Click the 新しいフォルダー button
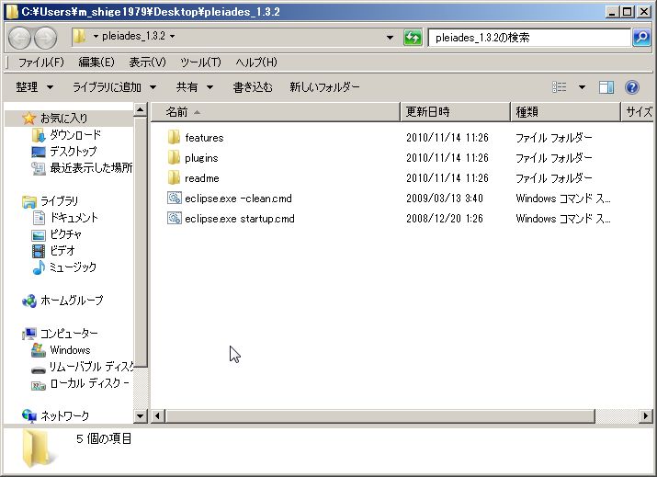Viewport: 657px width, 477px height. (x=324, y=87)
